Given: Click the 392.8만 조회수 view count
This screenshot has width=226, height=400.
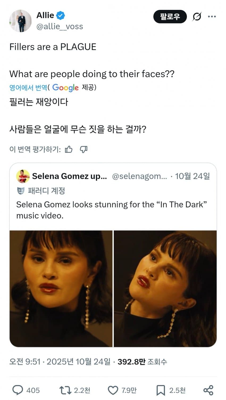Looking at the screenshot, I should (142, 362).
